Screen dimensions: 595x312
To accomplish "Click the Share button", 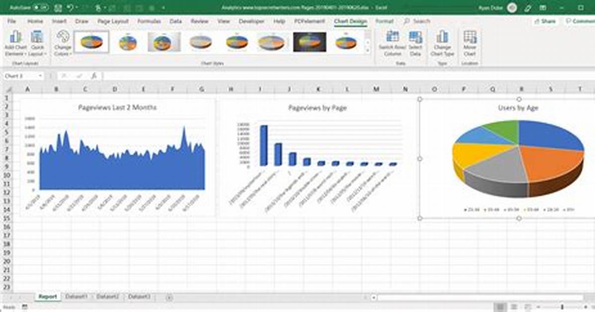I will [545, 21].
